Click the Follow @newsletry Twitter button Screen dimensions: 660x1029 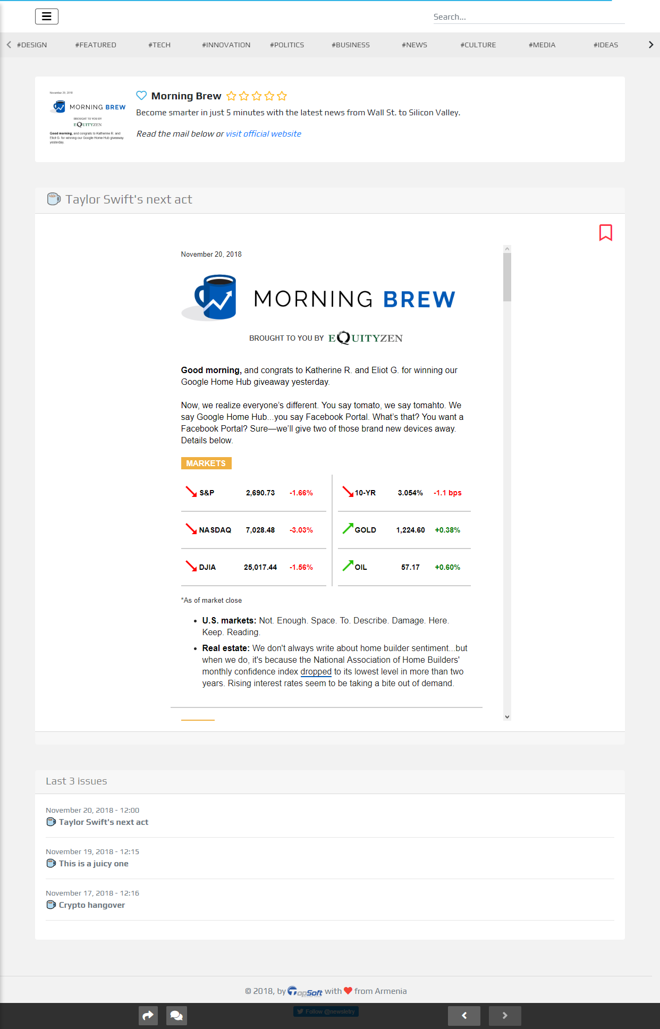click(x=326, y=1011)
